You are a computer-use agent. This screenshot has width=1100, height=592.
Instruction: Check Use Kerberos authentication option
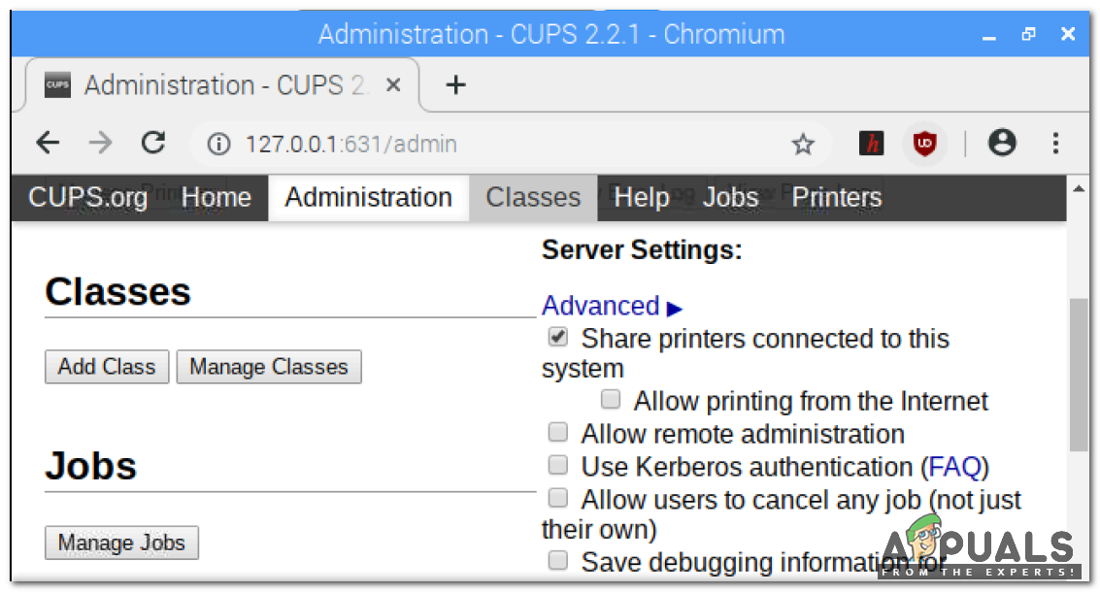558,465
